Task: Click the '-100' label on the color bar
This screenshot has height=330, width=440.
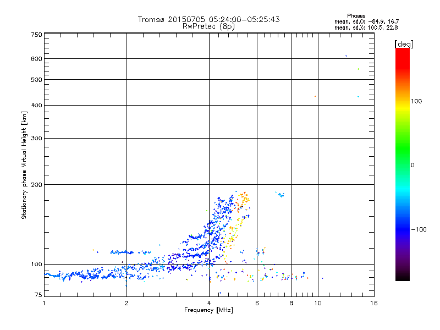Action: click(x=419, y=229)
